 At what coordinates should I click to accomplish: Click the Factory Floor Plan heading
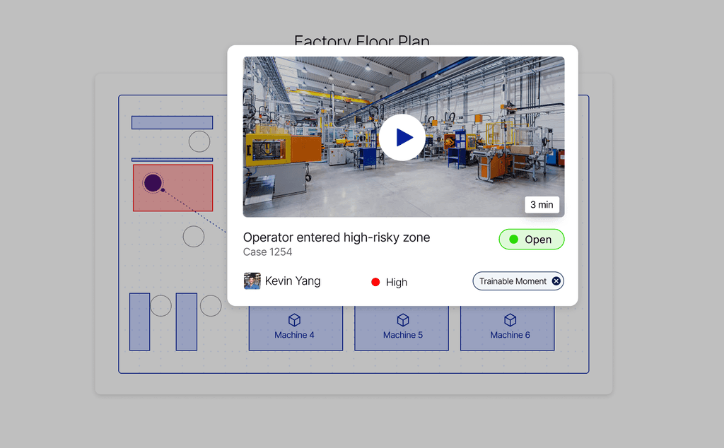pyautogui.click(x=361, y=42)
